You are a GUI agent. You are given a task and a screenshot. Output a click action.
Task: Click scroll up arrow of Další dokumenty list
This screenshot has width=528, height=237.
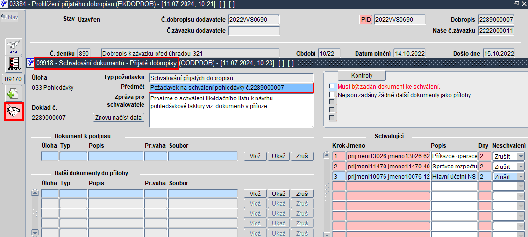click(35, 193)
